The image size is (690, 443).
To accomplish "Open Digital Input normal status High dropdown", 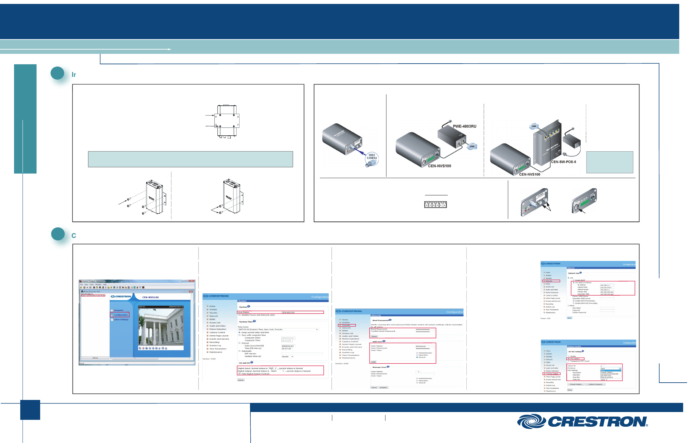I will (x=273, y=368).
